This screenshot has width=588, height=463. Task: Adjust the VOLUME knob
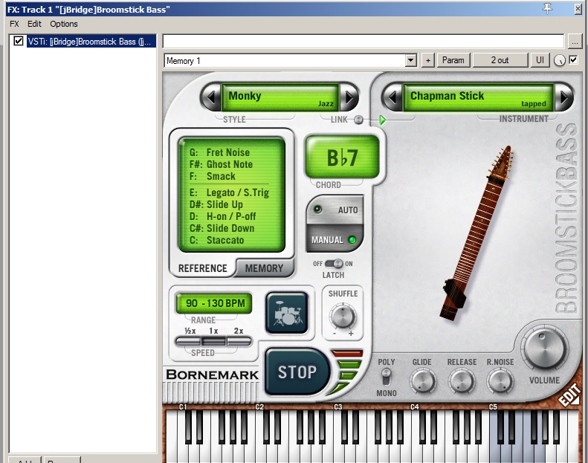(x=544, y=348)
